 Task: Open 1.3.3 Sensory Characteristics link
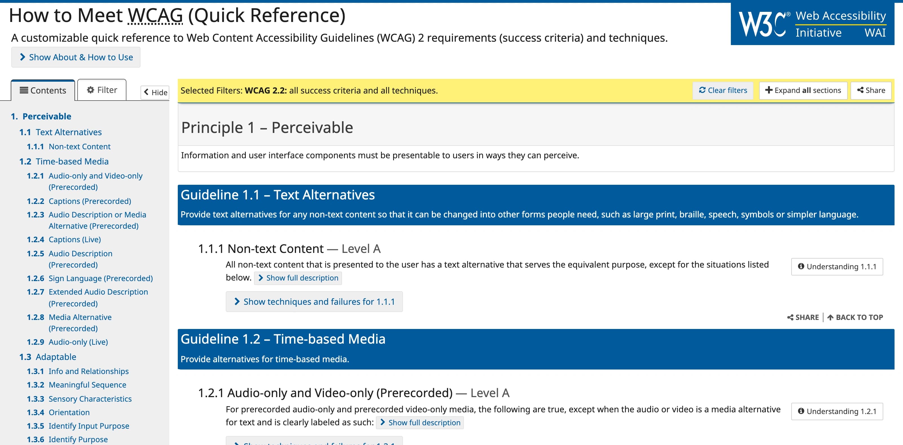[x=79, y=399]
